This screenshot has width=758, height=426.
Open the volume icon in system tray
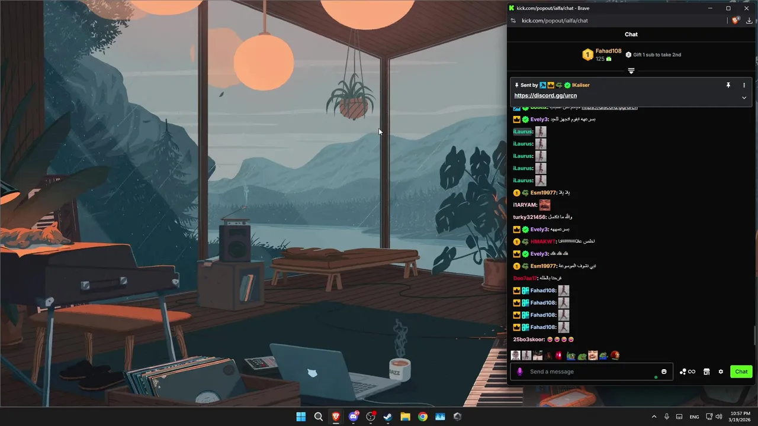719,417
